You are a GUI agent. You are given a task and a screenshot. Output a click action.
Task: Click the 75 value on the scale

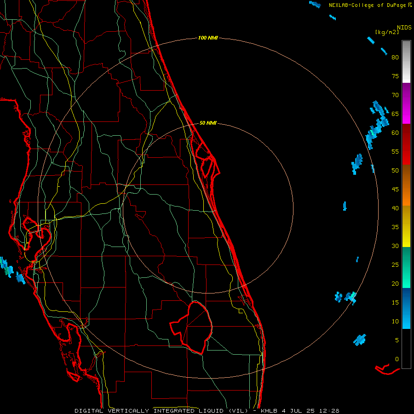tap(395, 76)
